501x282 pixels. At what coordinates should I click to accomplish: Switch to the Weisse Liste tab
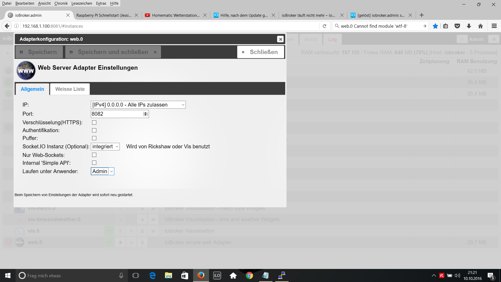point(70,89)
